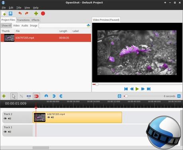This screenshot has height=150, width=183.
Task: Import files with green plus icon
Action: 36,14
